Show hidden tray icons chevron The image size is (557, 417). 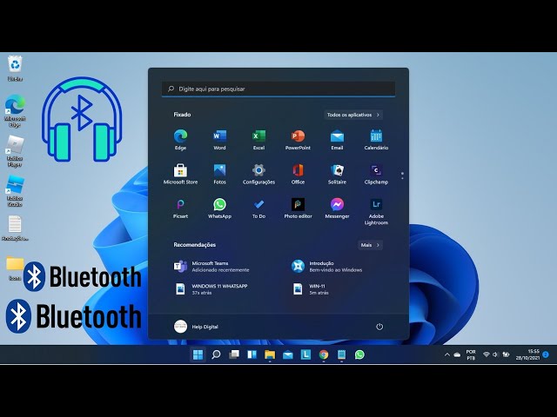pyautogui.click(x=447, y=354)
